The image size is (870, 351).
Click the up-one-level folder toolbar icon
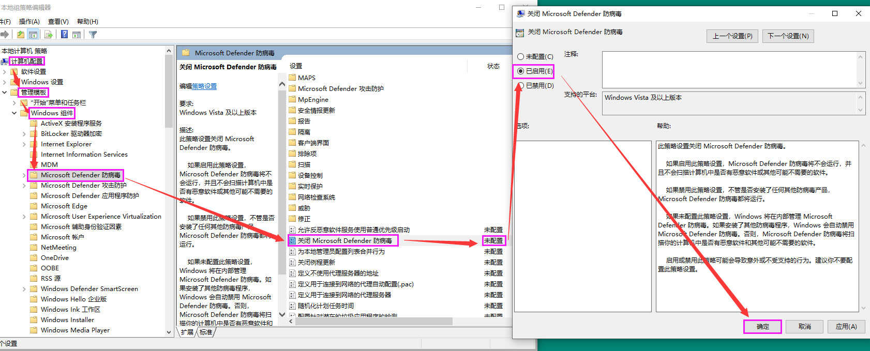point(20,35)
